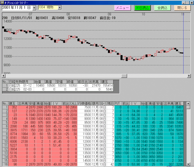The image size is (194, 167).
Task: Click the app icon in title bar
Action: (x=2, y=3)
